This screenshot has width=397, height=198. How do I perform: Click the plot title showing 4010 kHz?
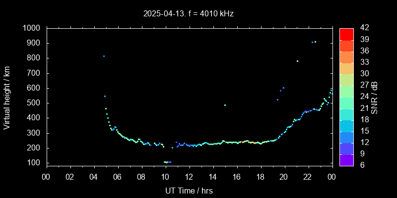coord(189,14)
